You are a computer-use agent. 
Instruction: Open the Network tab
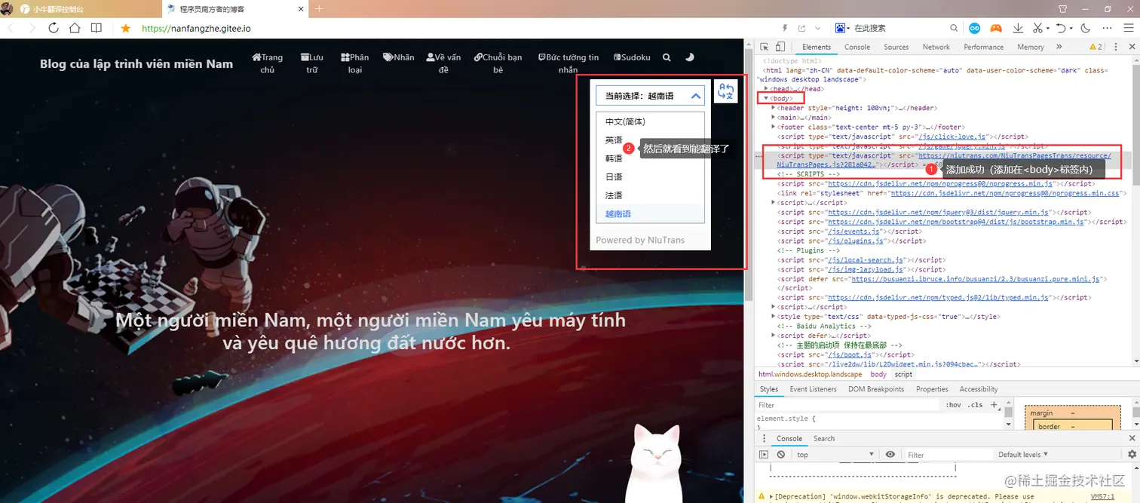936,47
